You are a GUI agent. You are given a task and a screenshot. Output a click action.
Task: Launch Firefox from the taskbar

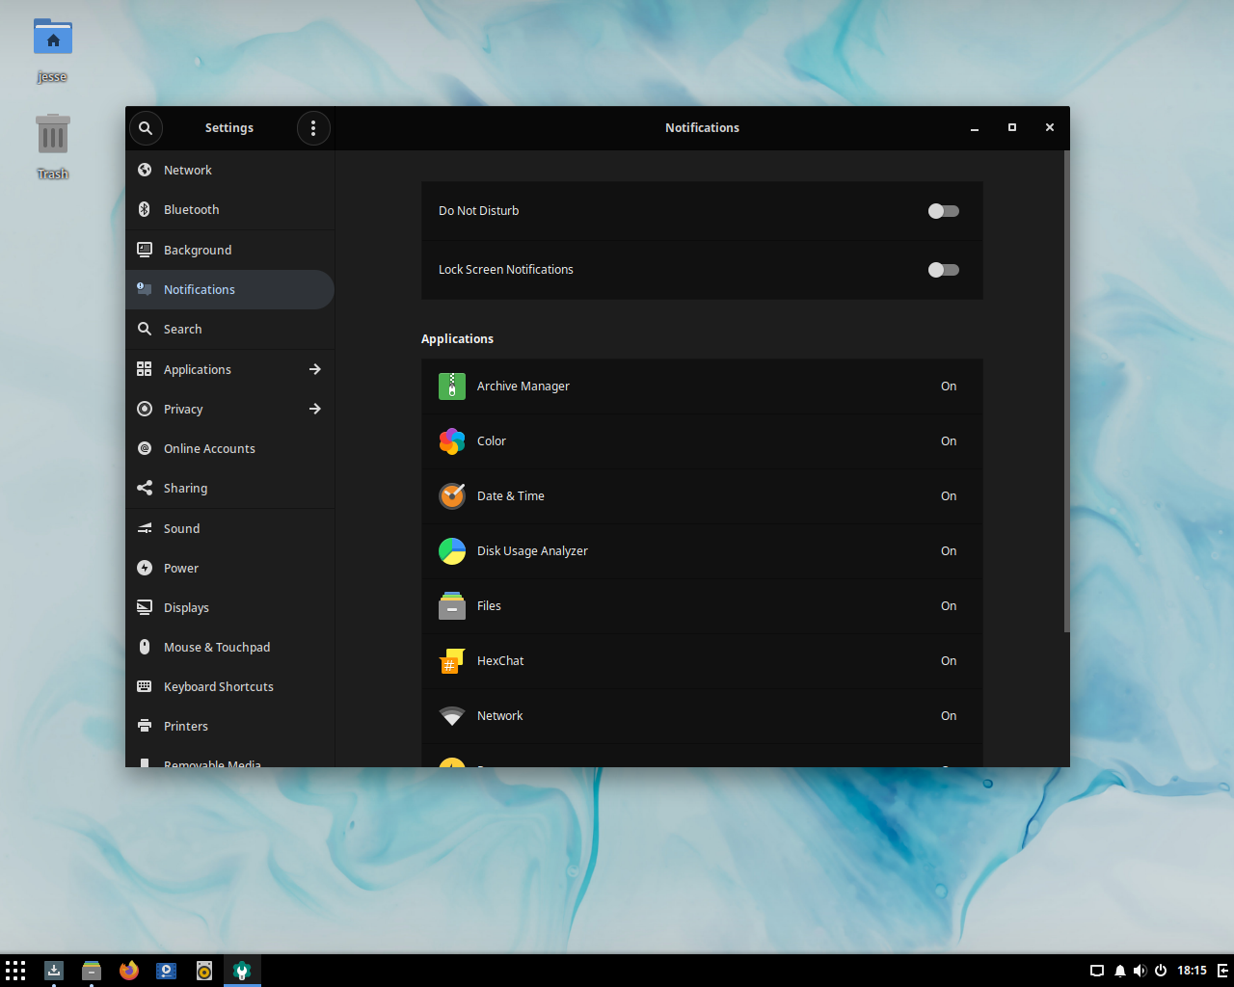coord(129,971)
